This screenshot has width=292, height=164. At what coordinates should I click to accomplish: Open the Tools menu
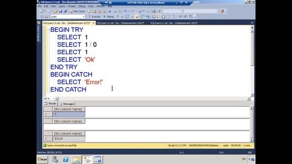coord(91,6)
